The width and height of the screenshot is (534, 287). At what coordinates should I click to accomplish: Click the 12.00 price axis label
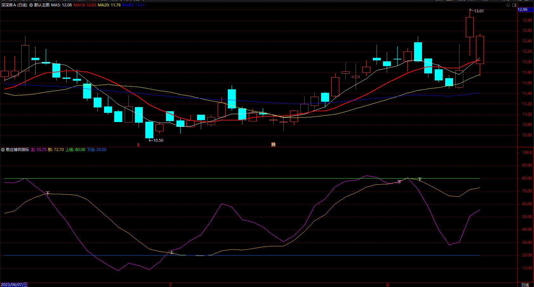[x=527, y=62]
